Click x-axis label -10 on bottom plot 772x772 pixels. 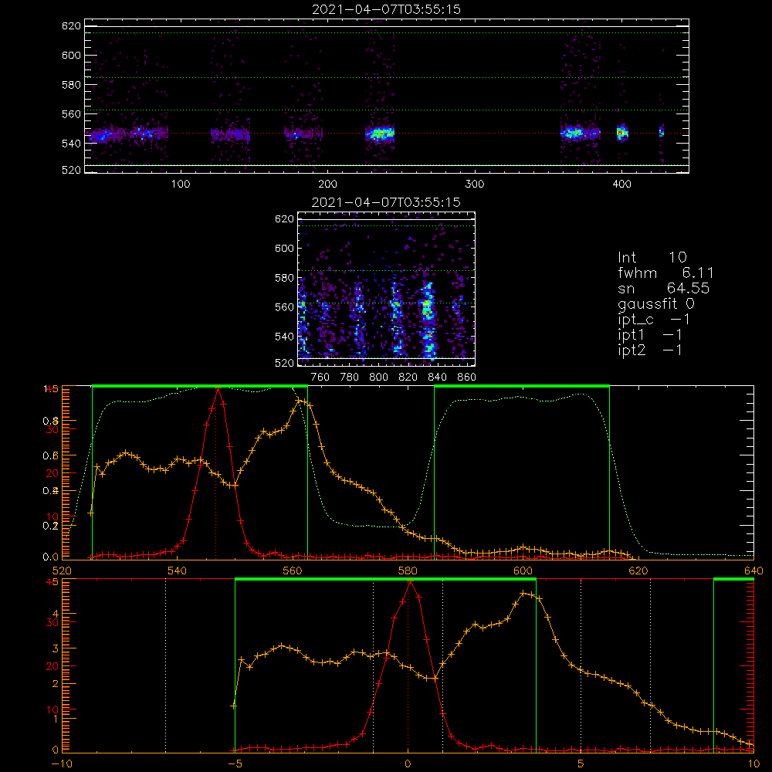coord(62,764)
